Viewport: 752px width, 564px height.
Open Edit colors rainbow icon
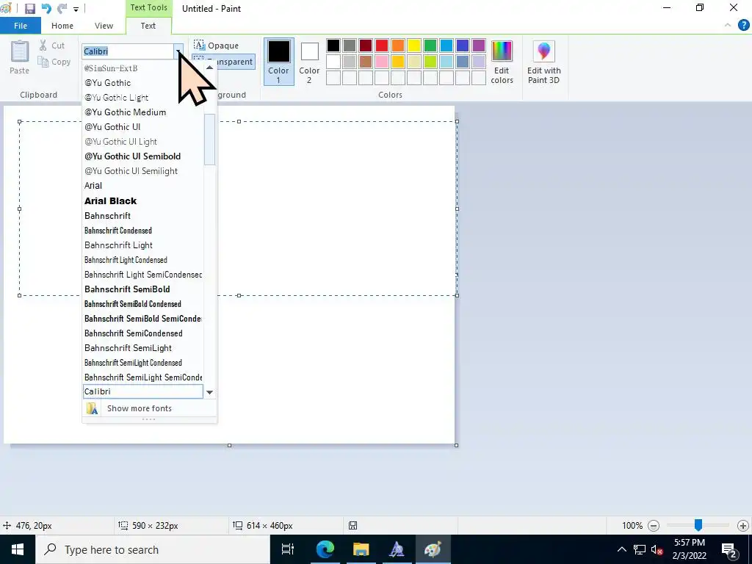(502, 51)
